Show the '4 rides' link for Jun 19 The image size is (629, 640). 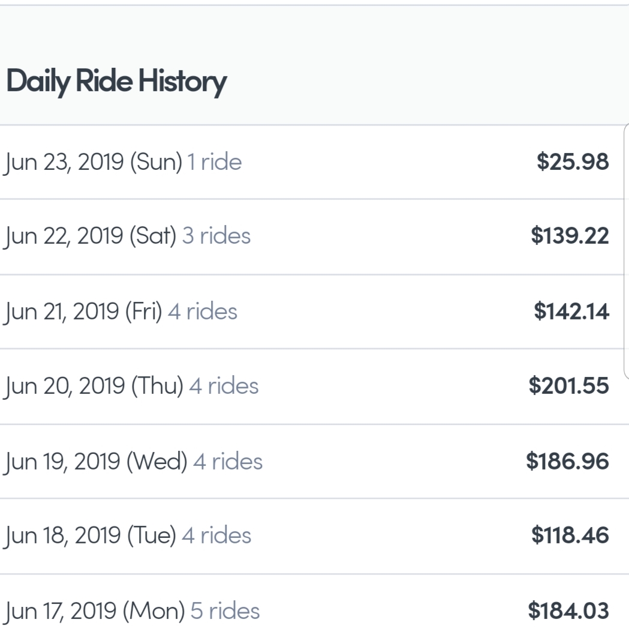tap(227, 461)
